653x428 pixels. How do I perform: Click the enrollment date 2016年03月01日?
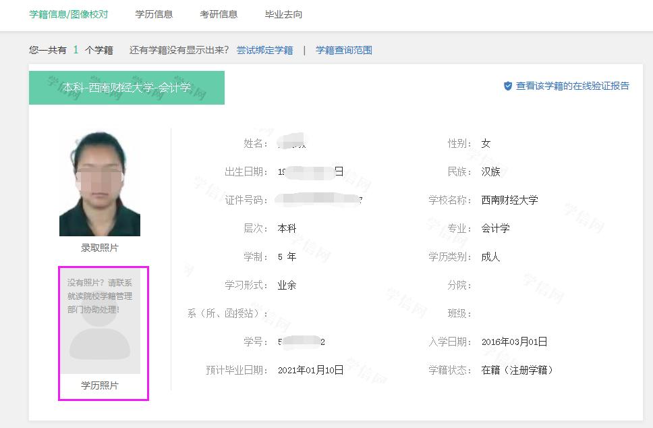pyautogui.click(x=515, y=342)
